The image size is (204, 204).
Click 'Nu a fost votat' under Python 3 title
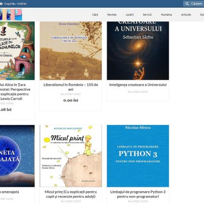pos(138,201)
